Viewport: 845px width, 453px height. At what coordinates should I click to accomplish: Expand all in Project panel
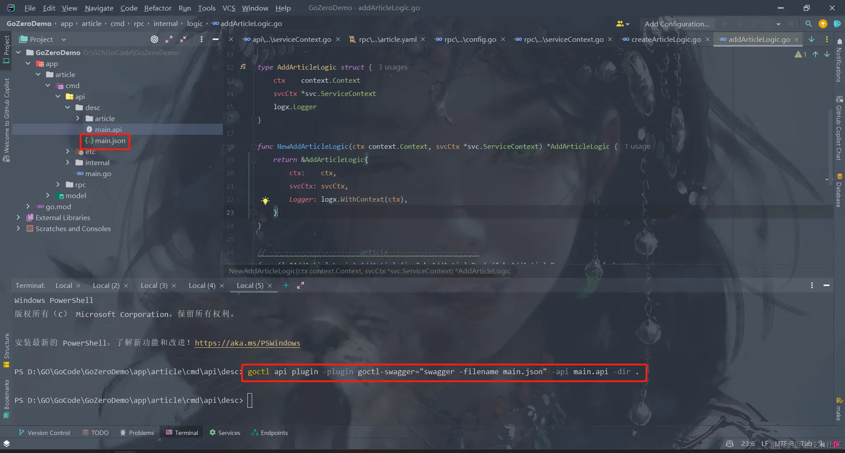point(169,39)
